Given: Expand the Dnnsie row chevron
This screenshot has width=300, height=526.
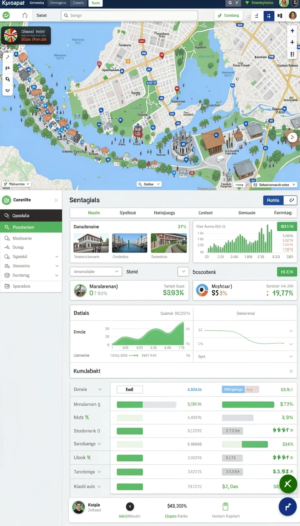Looking at the screenshot, I should (x=100, y=389).
